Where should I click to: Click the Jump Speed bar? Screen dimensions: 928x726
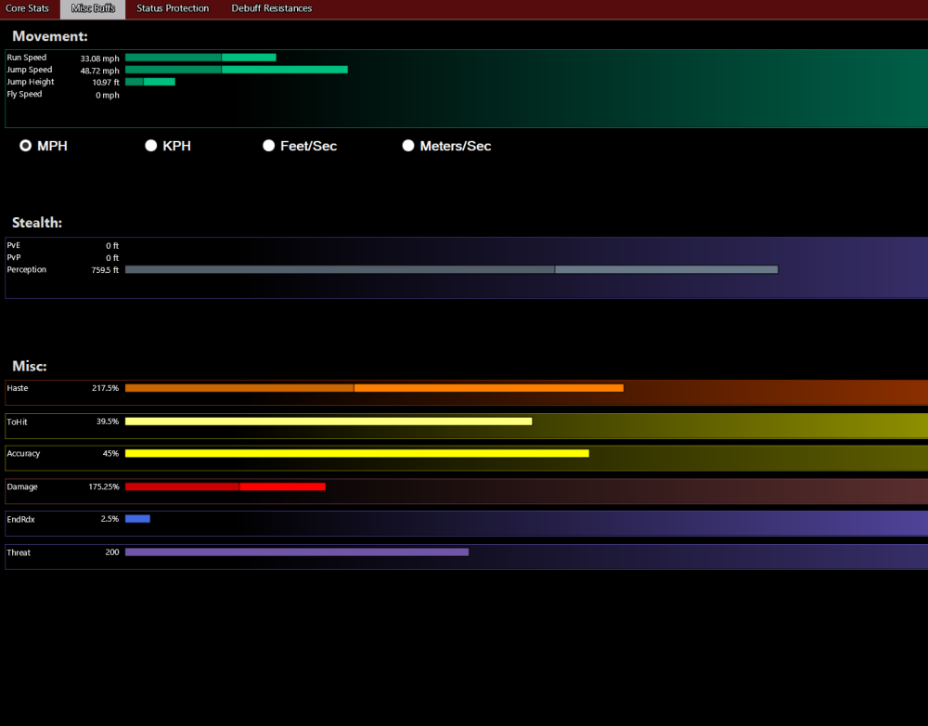(x=236, y=70)
